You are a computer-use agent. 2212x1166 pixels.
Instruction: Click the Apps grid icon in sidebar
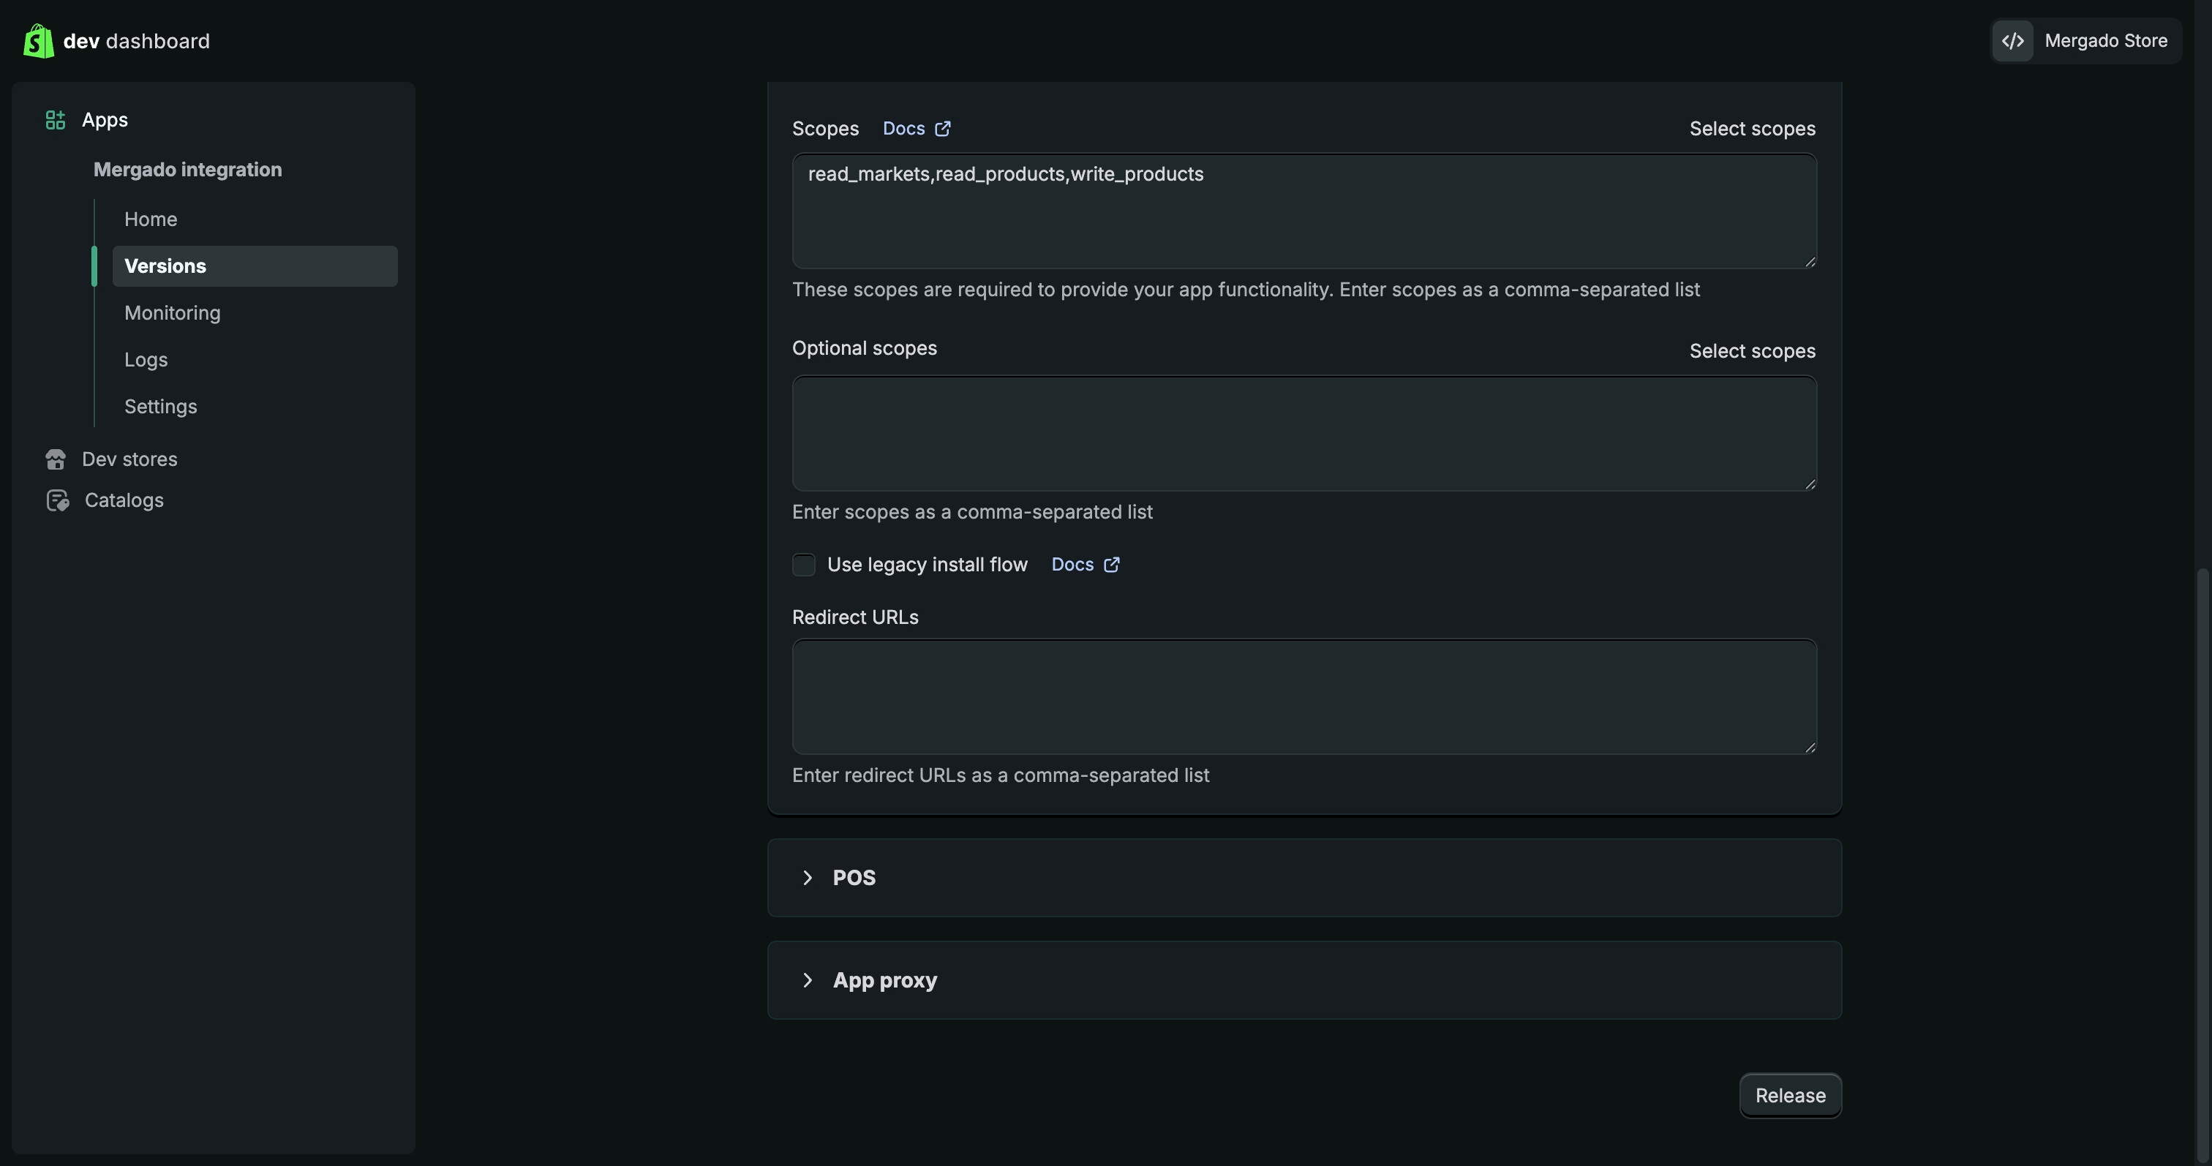[x=56, y=120]
